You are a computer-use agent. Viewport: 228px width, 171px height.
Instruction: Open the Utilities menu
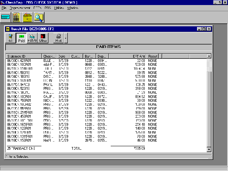click(59, 8)
